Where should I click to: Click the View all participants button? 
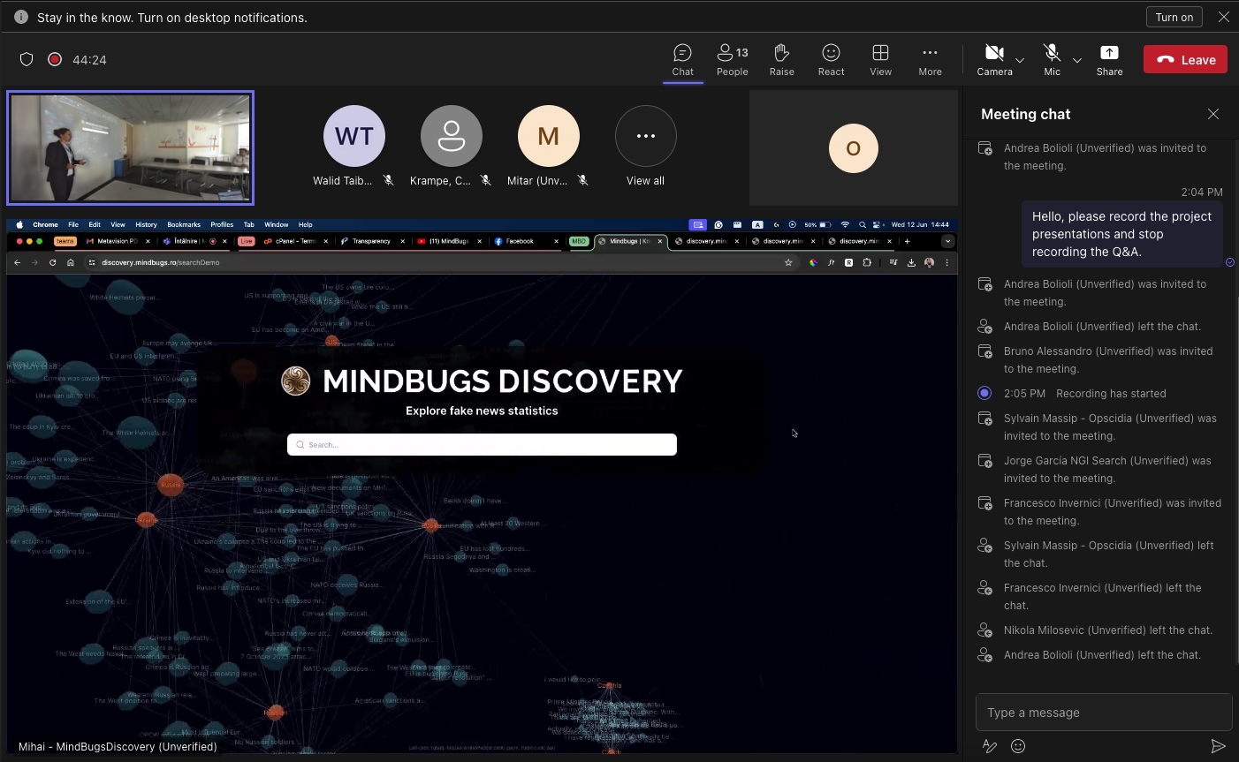646,136
